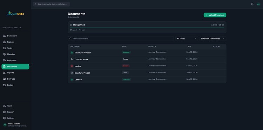The image size is (263, 130).
Task: Open the Contract Annex document
Action: [x=81, y=59]
